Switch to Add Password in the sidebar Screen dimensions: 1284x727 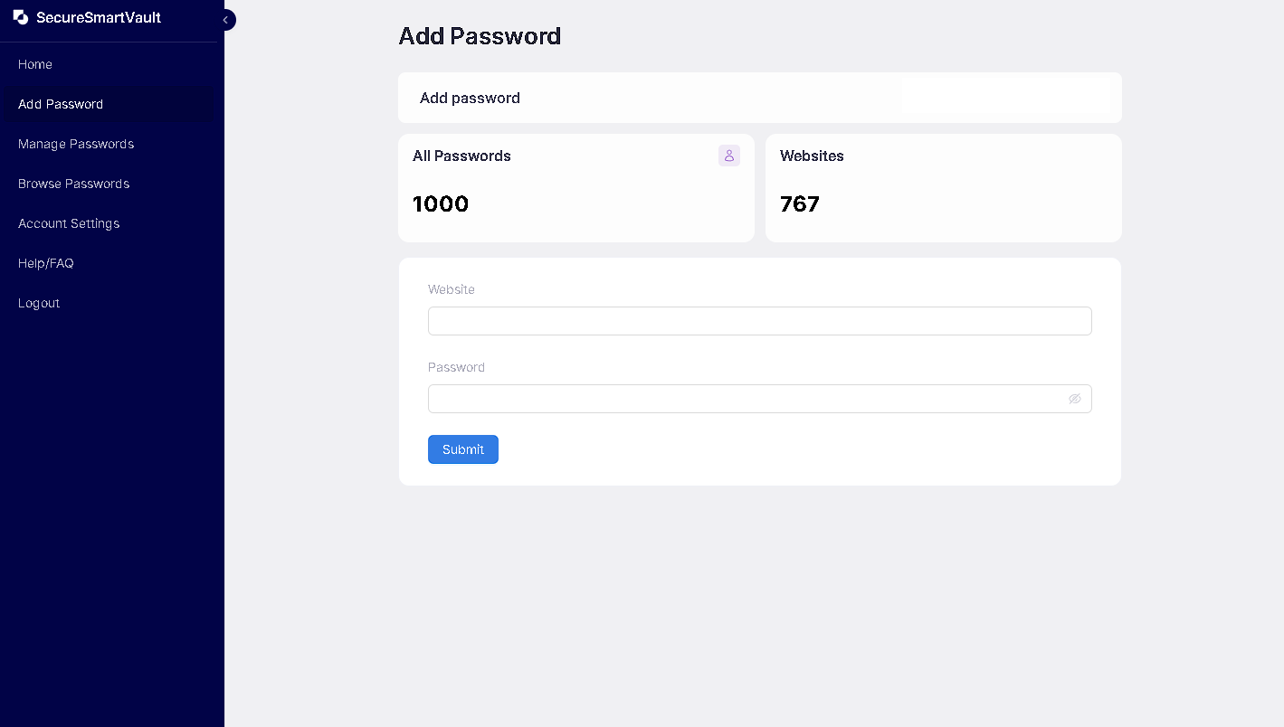click(61, 104)
